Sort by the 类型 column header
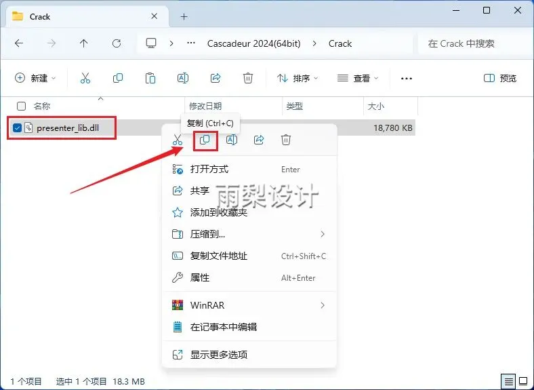This screenshot has height=390, width=534. point(295,106)
